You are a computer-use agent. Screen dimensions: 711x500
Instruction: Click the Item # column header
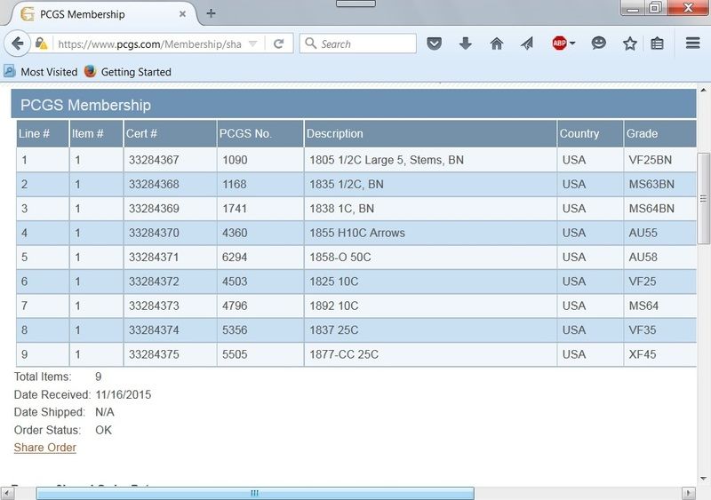click(96, 133)
